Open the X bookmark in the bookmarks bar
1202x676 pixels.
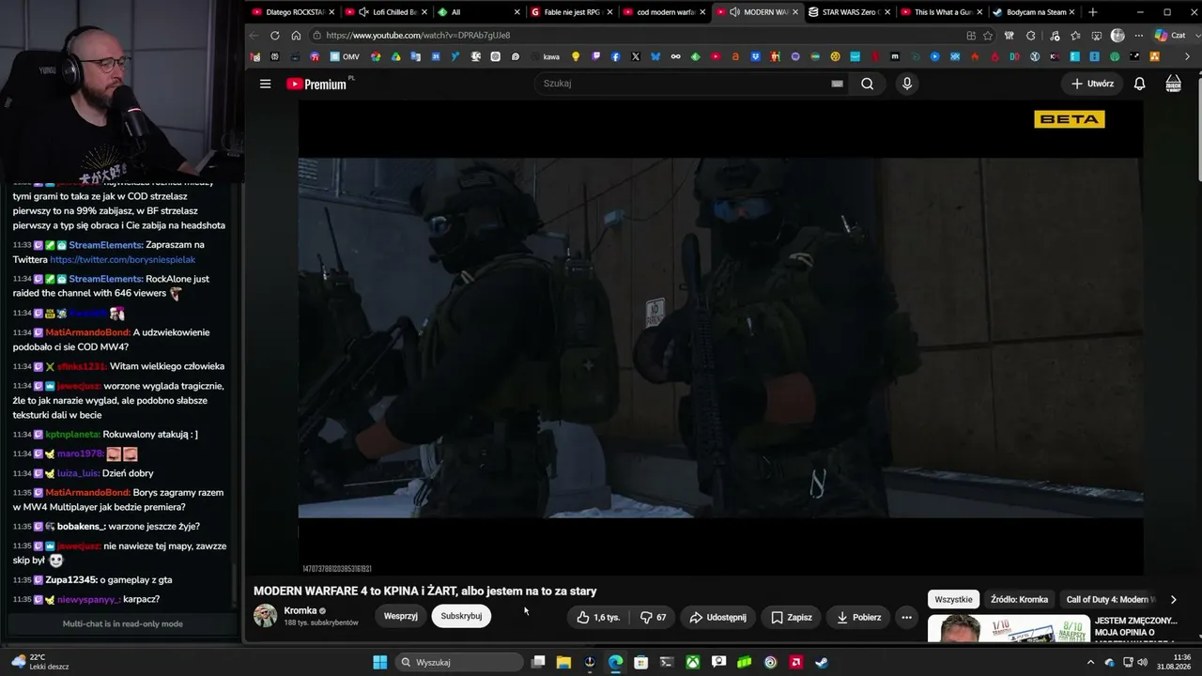(636, 56)
